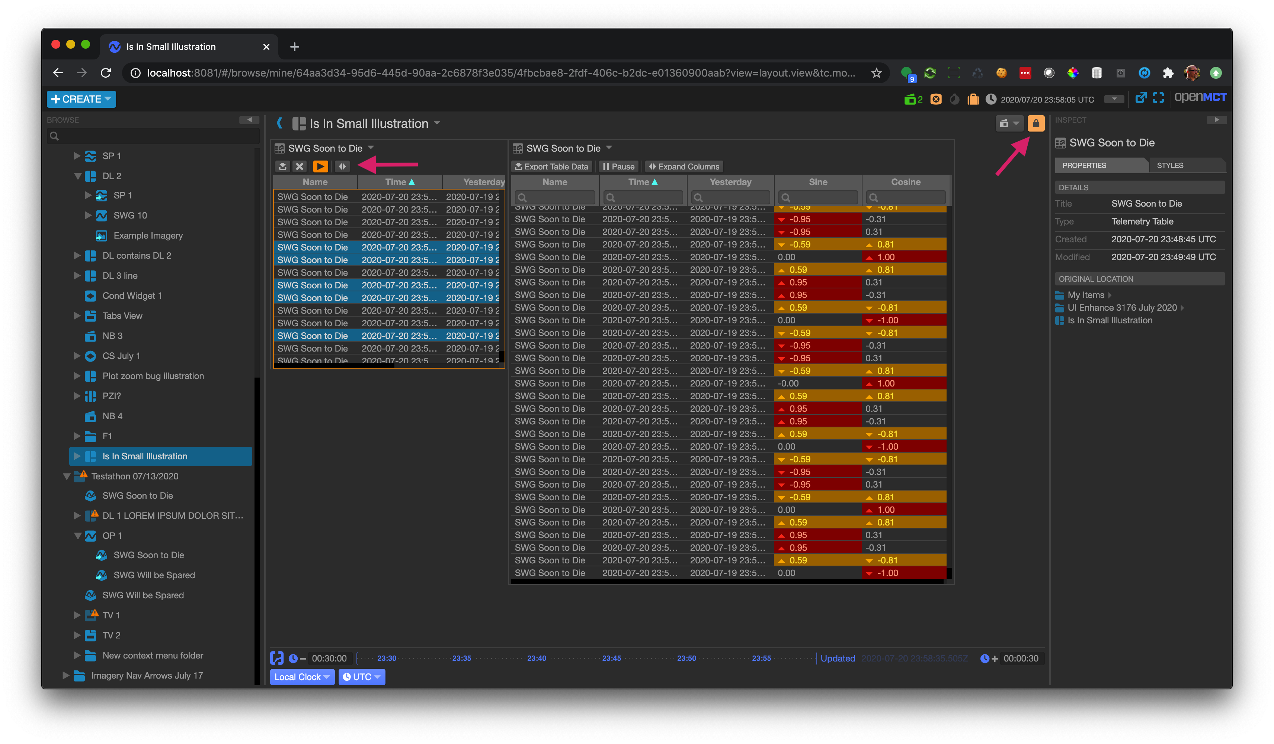Viewport: 1274px width, 744px height.
Task: Click the 23:45 mark on the time conductor
Action: click(611, 658)
